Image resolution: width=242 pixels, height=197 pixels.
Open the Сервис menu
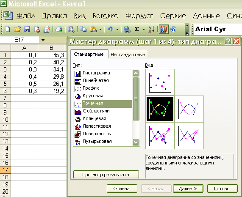pos(173,16)
